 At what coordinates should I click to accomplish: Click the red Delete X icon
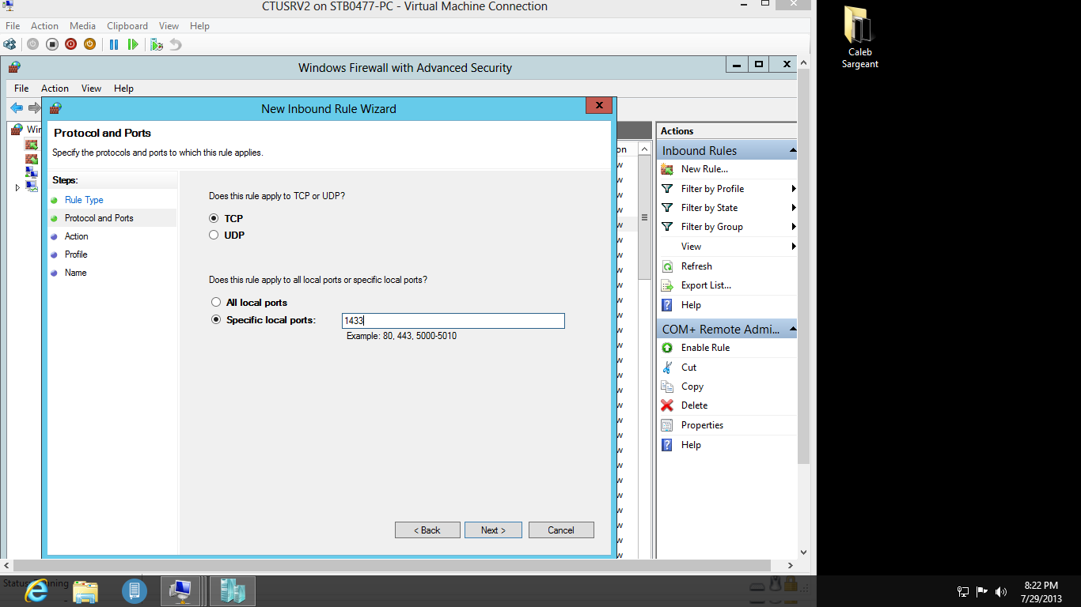click(x=667, y=405)
